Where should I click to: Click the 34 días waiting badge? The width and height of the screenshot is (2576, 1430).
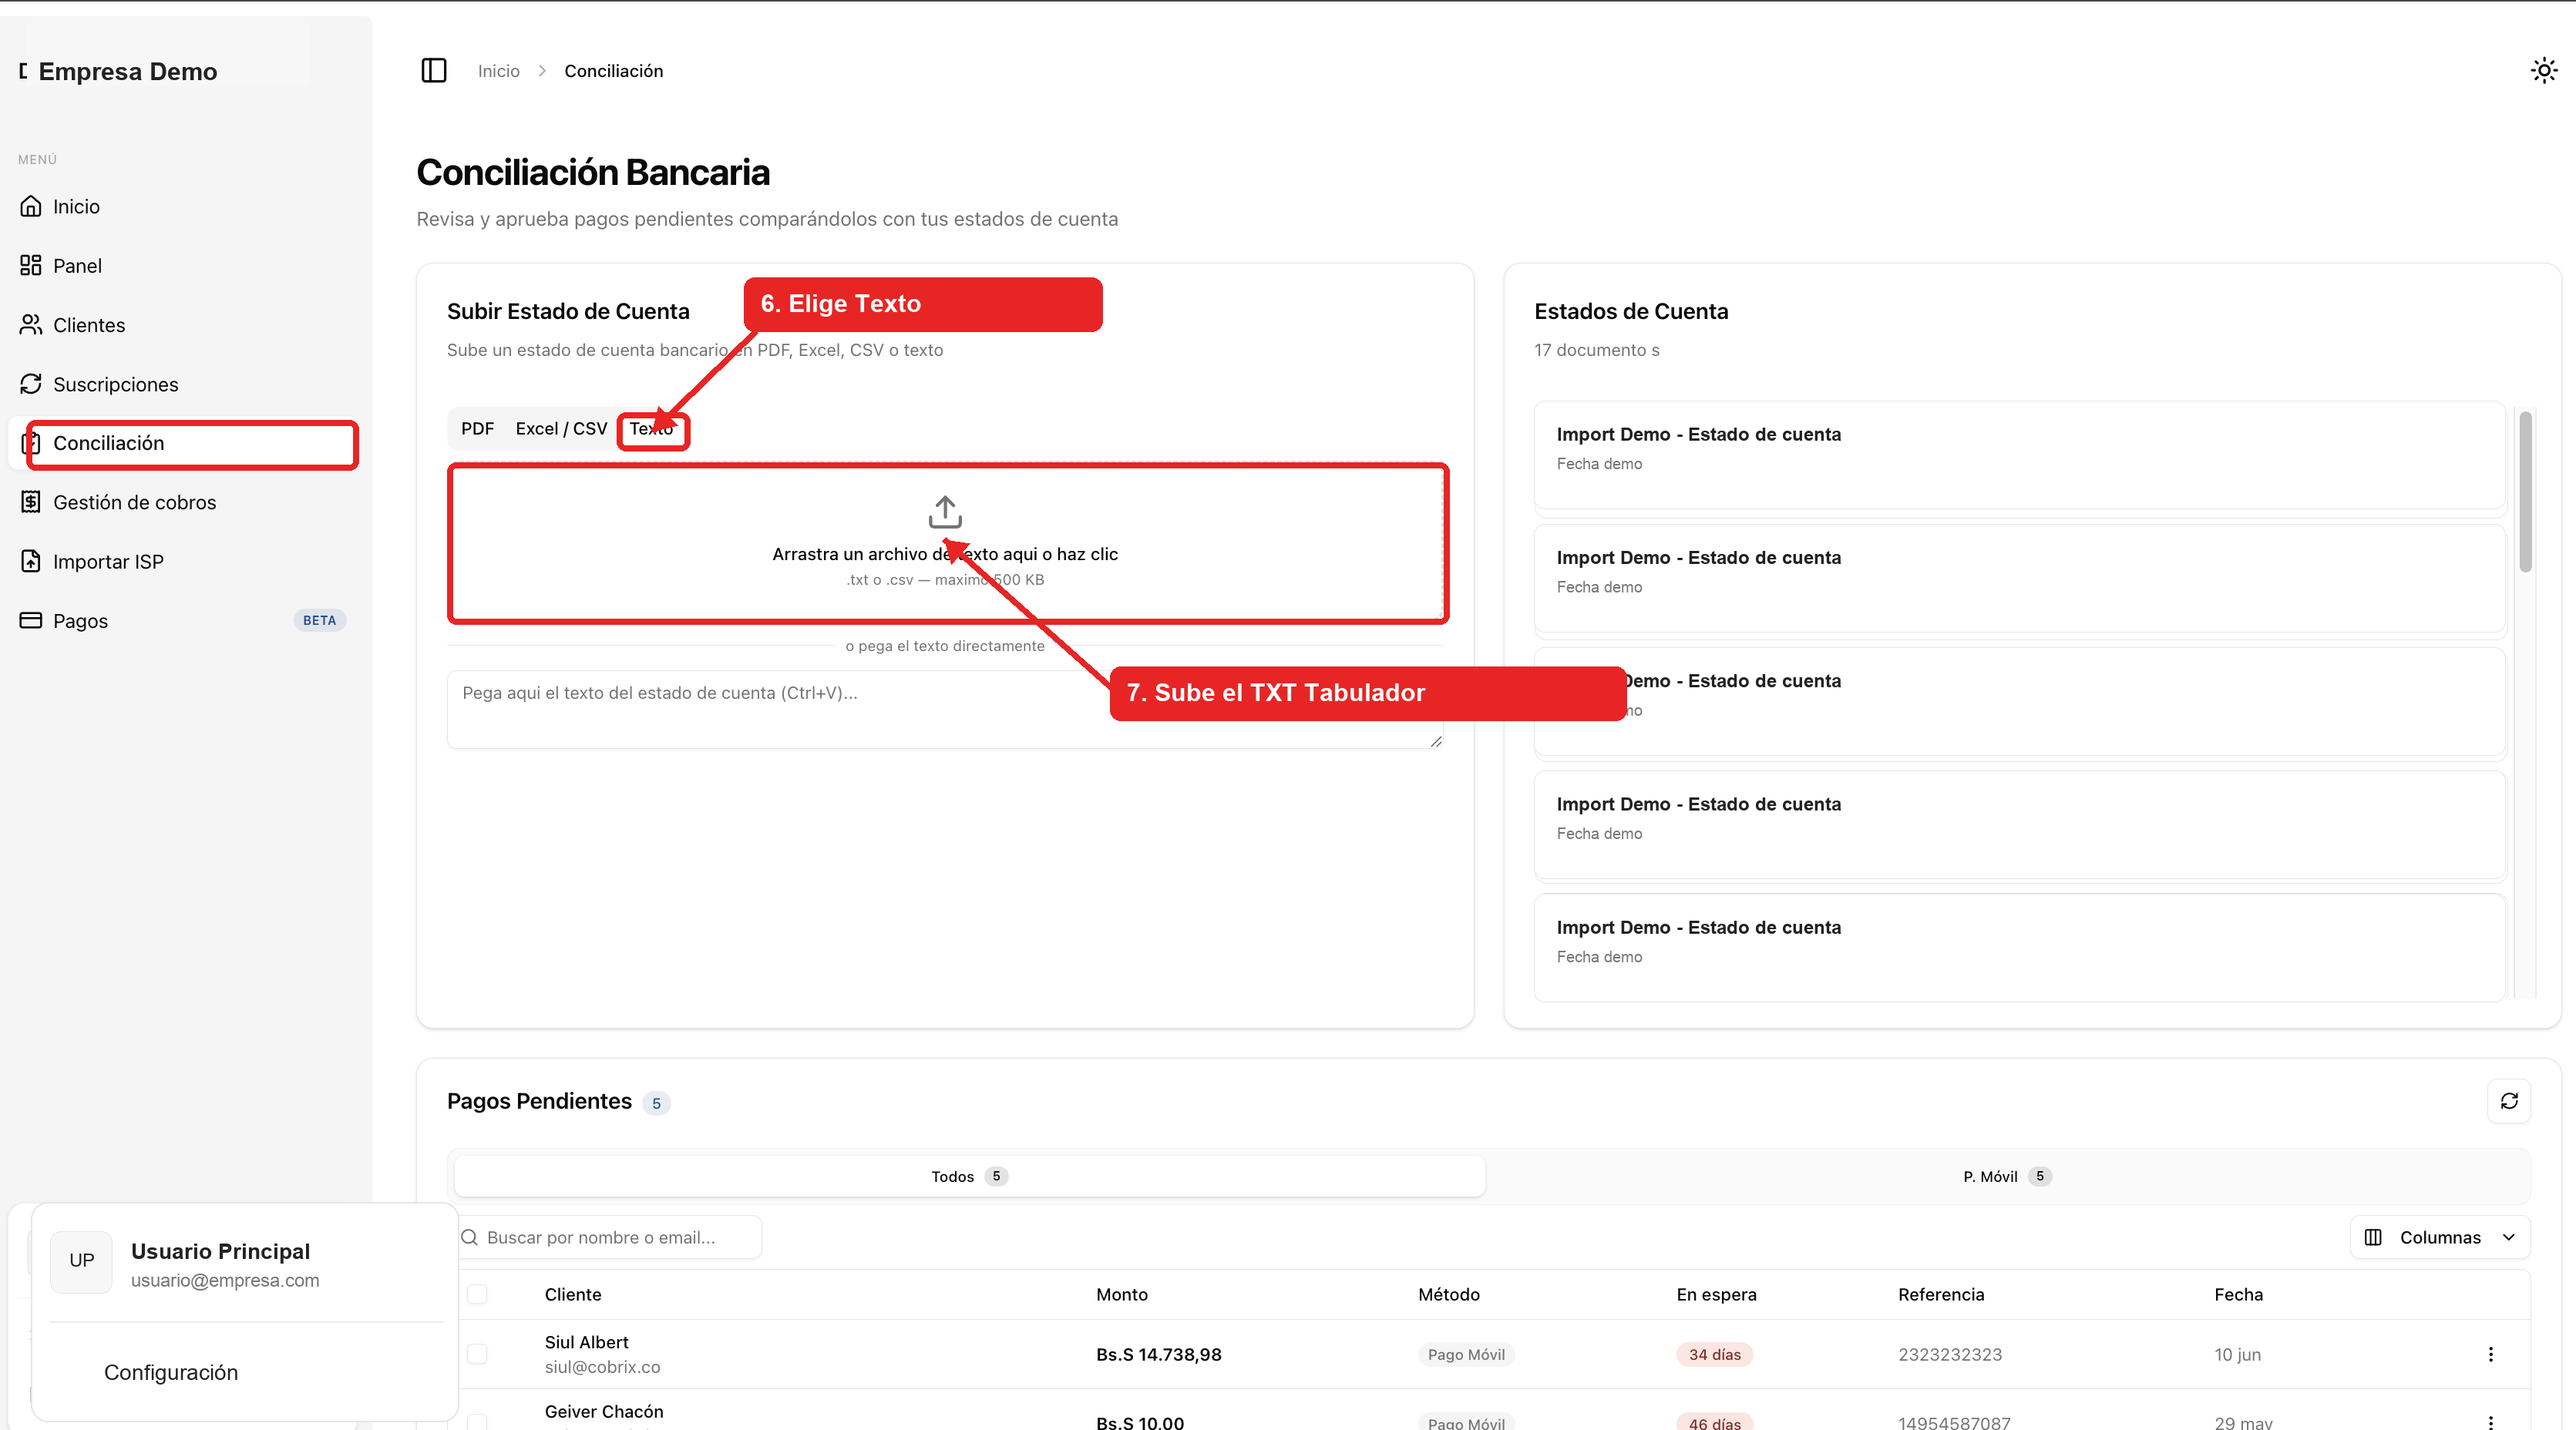1715,1354
